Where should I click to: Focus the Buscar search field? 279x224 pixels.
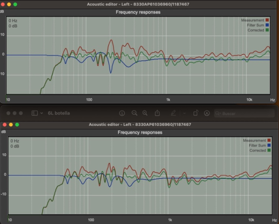[x=244, y=113]
